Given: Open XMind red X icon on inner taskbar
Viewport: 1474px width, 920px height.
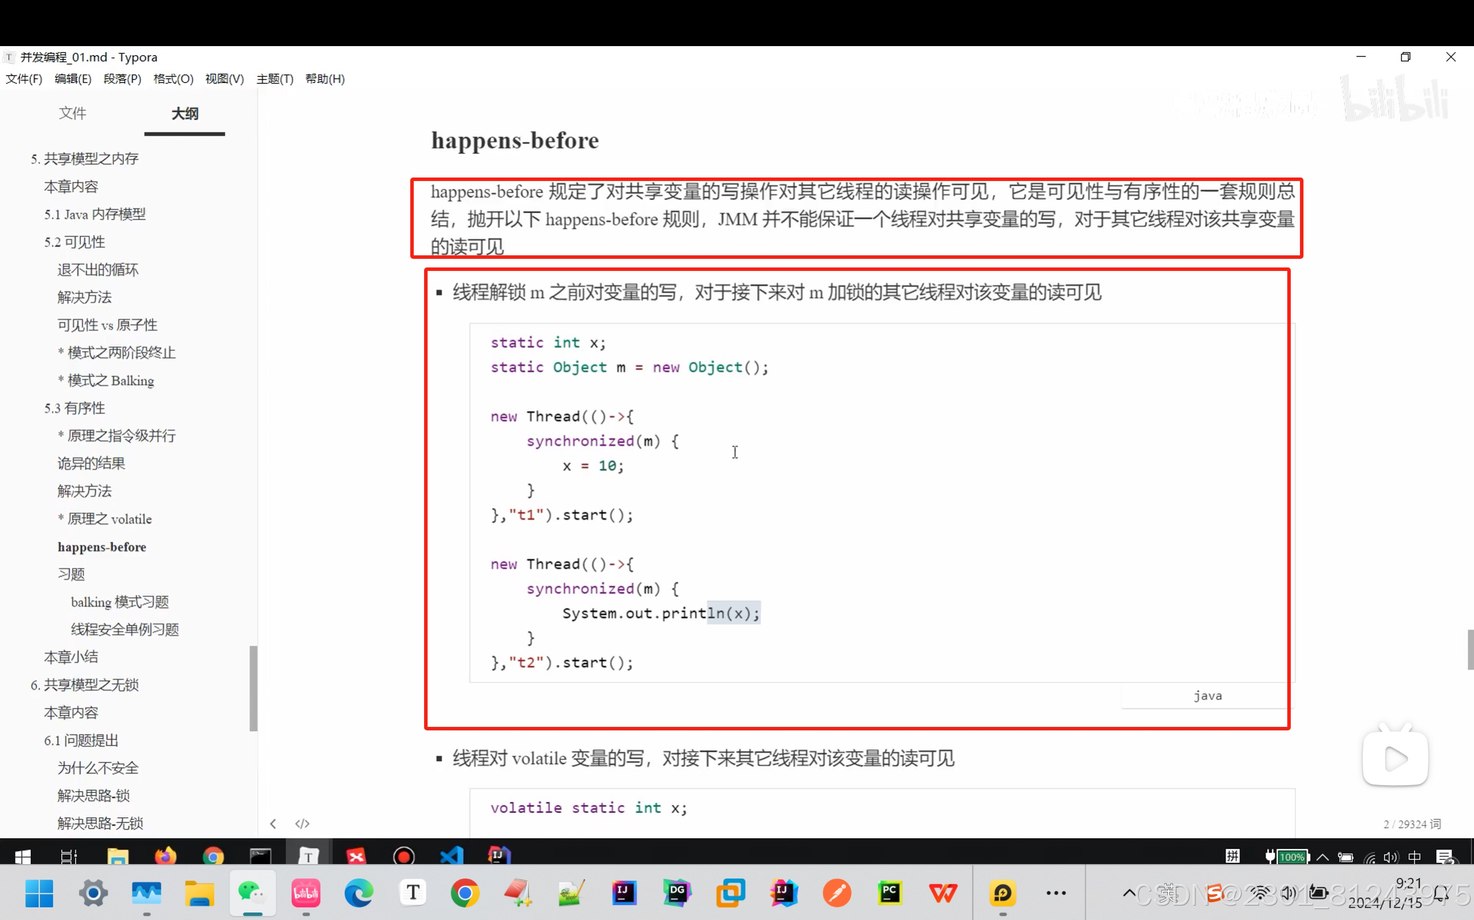Looking at the screenshot, I should tap(356, 857).
